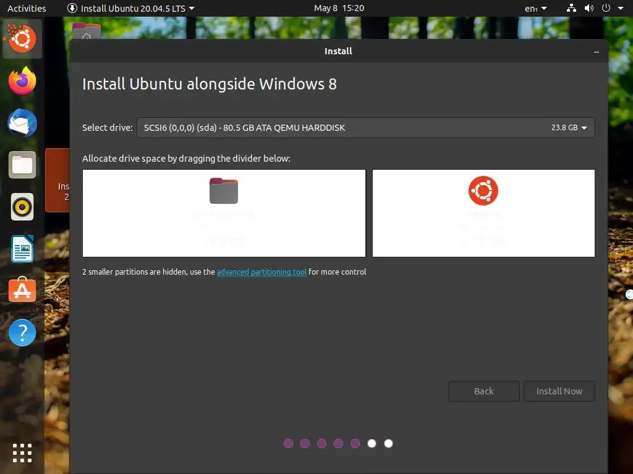Click the Install window title bar
633x474 pixels.
[x=338, y=51]
